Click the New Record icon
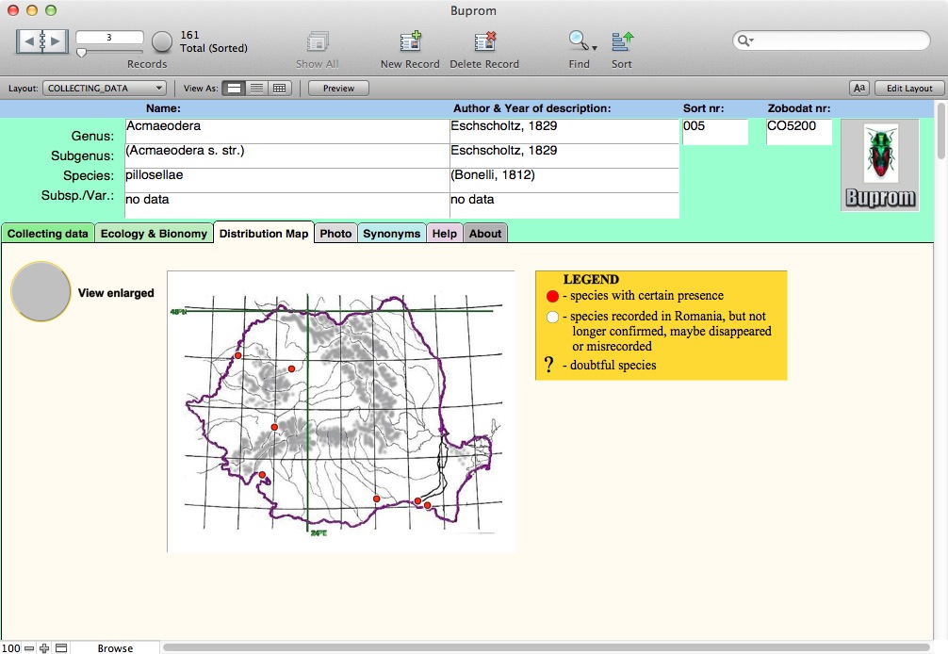 [410, 42]
